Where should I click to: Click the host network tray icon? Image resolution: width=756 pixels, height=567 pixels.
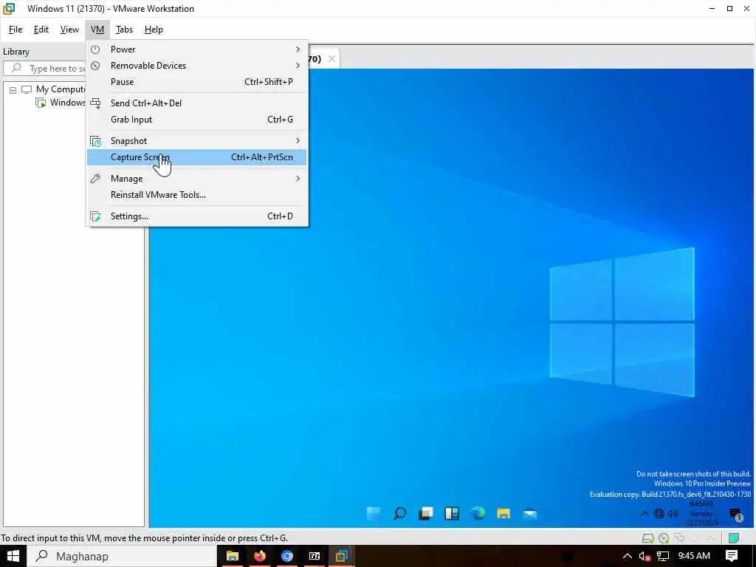[663, 557]
